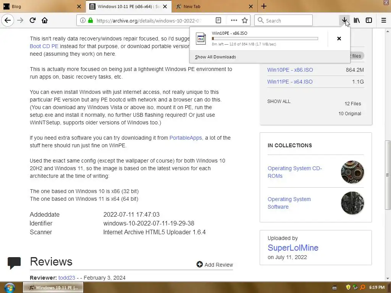This screenshot has height=293, width=391.
Task: Open Operating System CD-ROMs collection
Action: click(295, 172)
